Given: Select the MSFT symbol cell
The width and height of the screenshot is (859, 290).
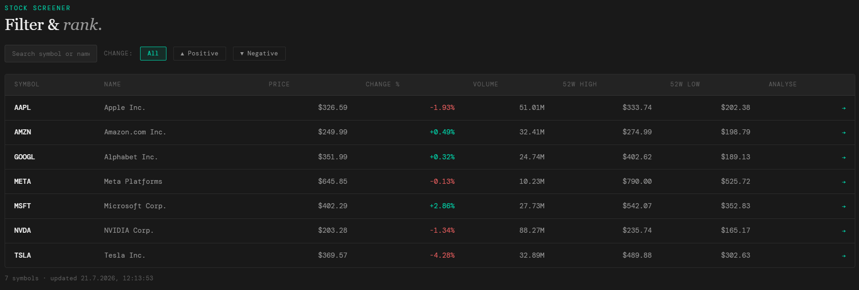Looking at the screenshot, I should (x=23, y=206).
